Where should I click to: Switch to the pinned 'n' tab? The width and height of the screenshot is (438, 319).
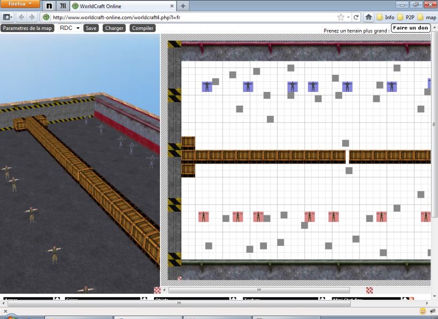pos(49,6)
